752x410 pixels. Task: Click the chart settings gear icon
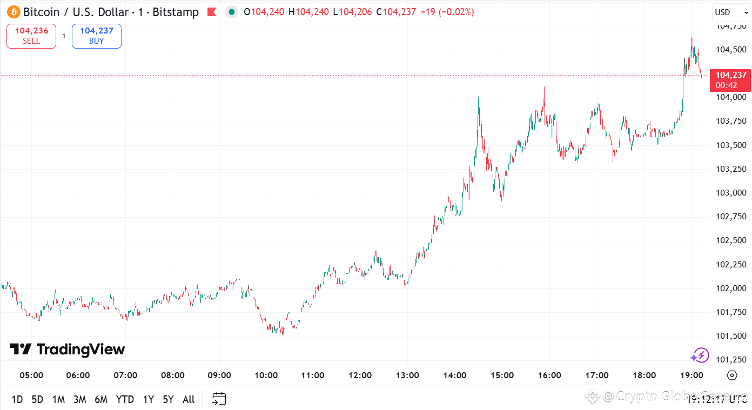[732, 375]
